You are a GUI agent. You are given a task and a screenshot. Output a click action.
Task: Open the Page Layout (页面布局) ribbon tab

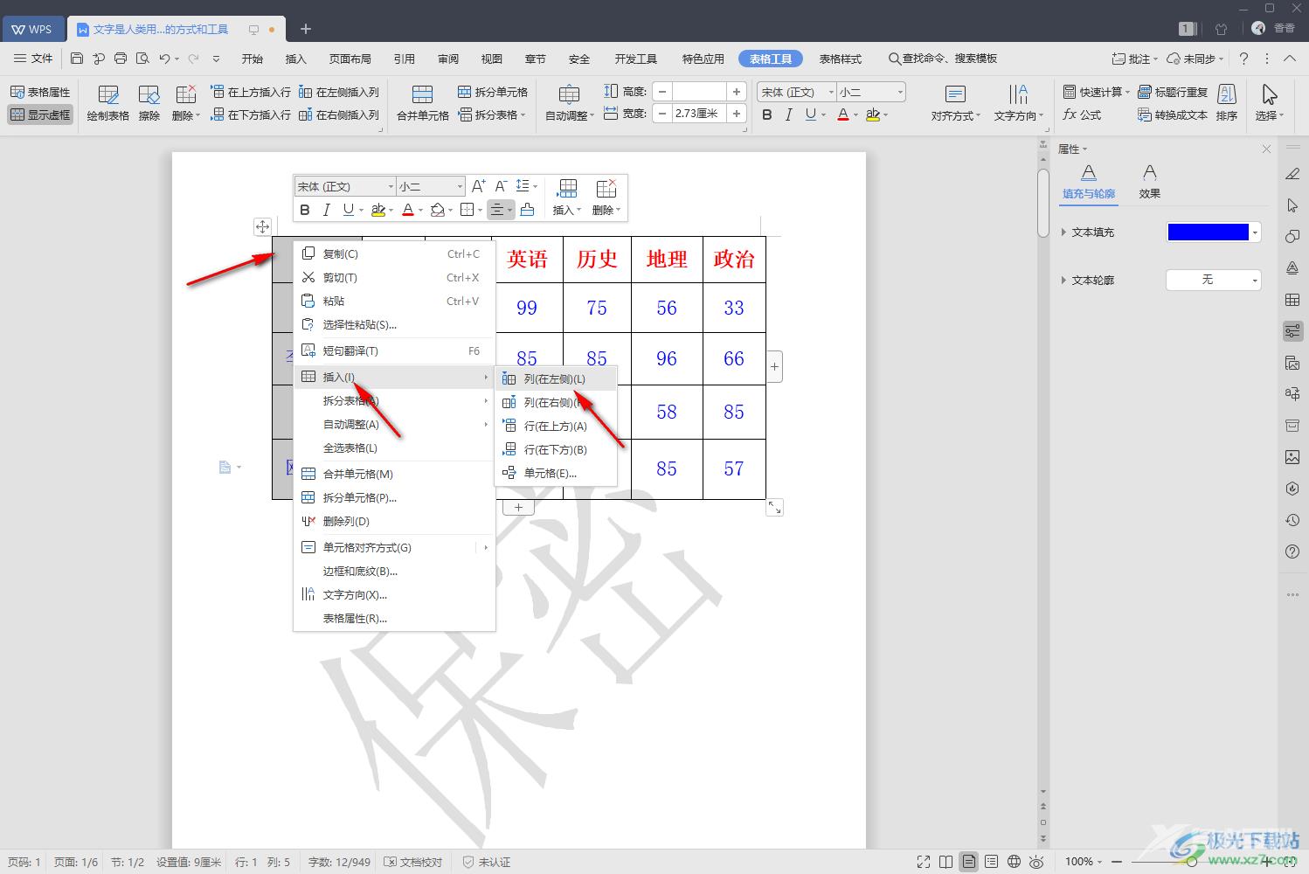tap(350, 59)
